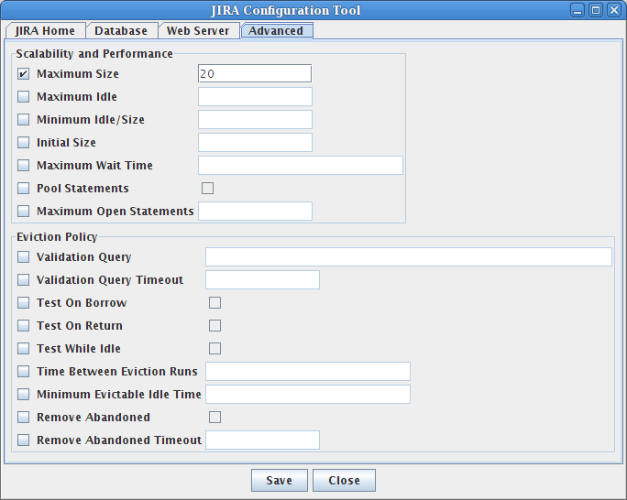Screen dimensions: 627x500
Task: Click the Advanced tab
Action: pyautogui.click(x=276, y=31)
